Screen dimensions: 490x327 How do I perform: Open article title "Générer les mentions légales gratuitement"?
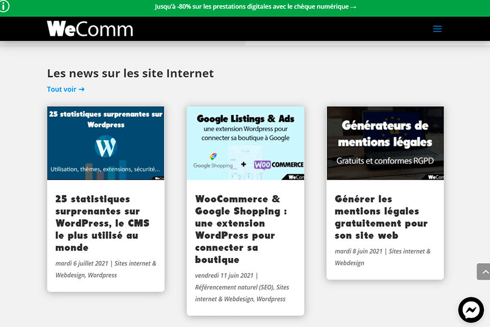381,217
